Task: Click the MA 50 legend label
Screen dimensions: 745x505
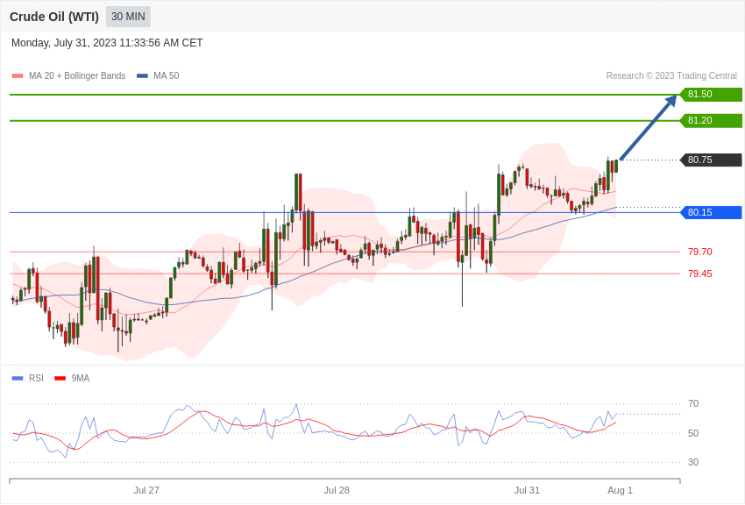Action: coord(167,76)
